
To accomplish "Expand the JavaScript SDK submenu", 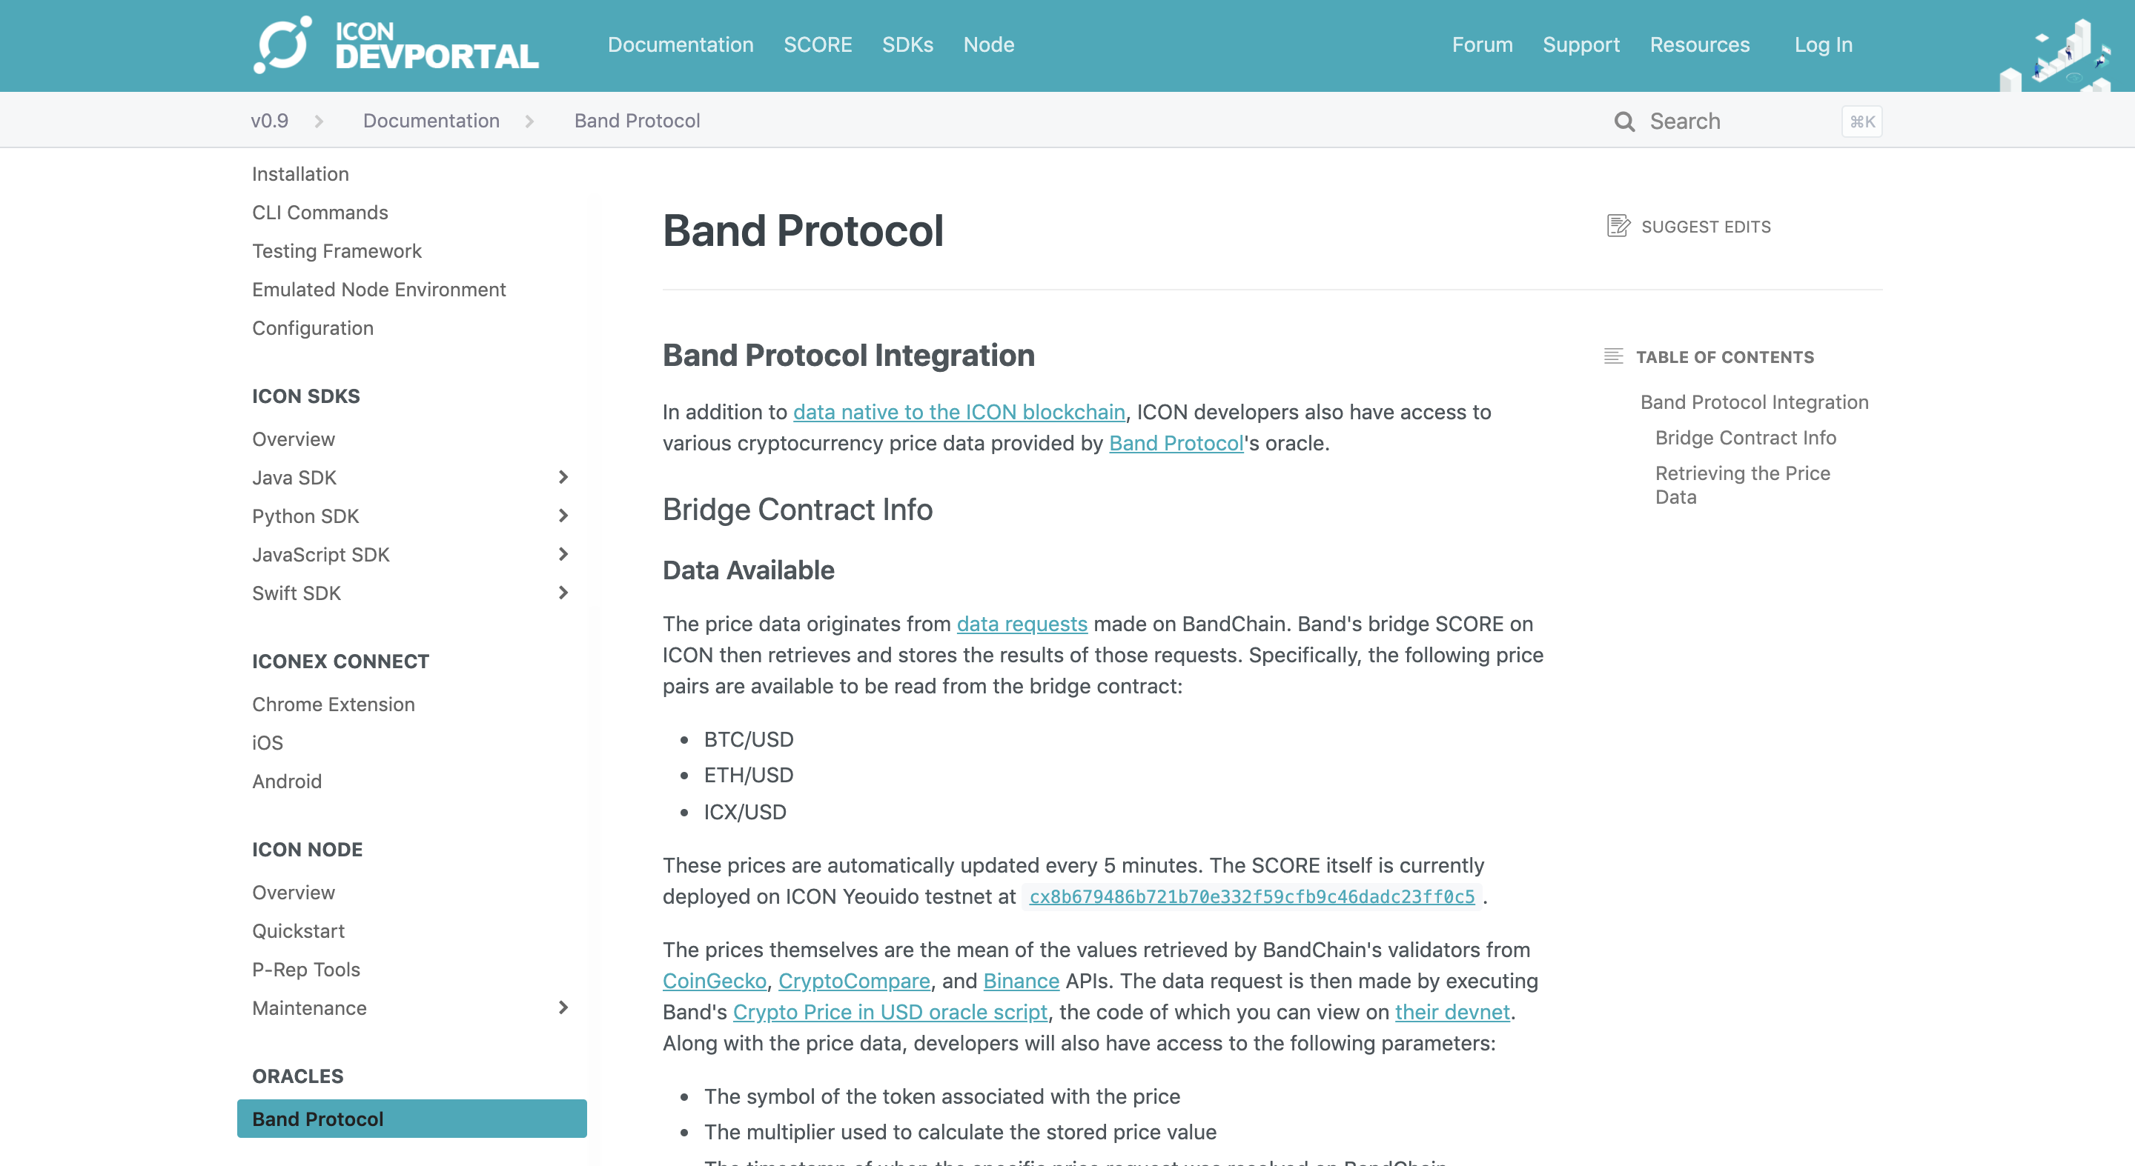I will tap(563, 554).
